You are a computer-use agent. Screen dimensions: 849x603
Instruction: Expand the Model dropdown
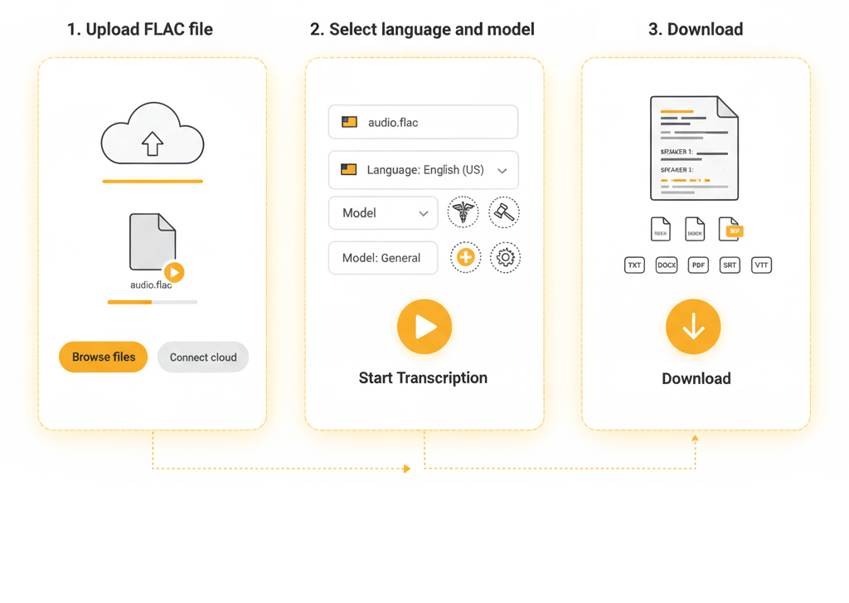(383, 212)
